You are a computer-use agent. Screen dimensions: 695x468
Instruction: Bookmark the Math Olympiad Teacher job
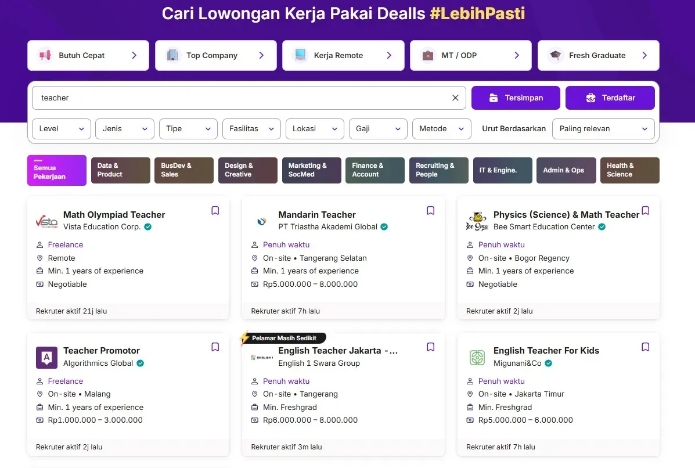click(215, 211)
